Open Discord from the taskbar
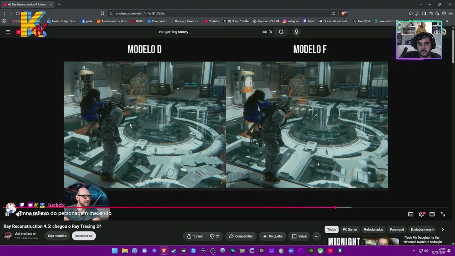This screenshot has height=256, width=455. coord(144,251)
